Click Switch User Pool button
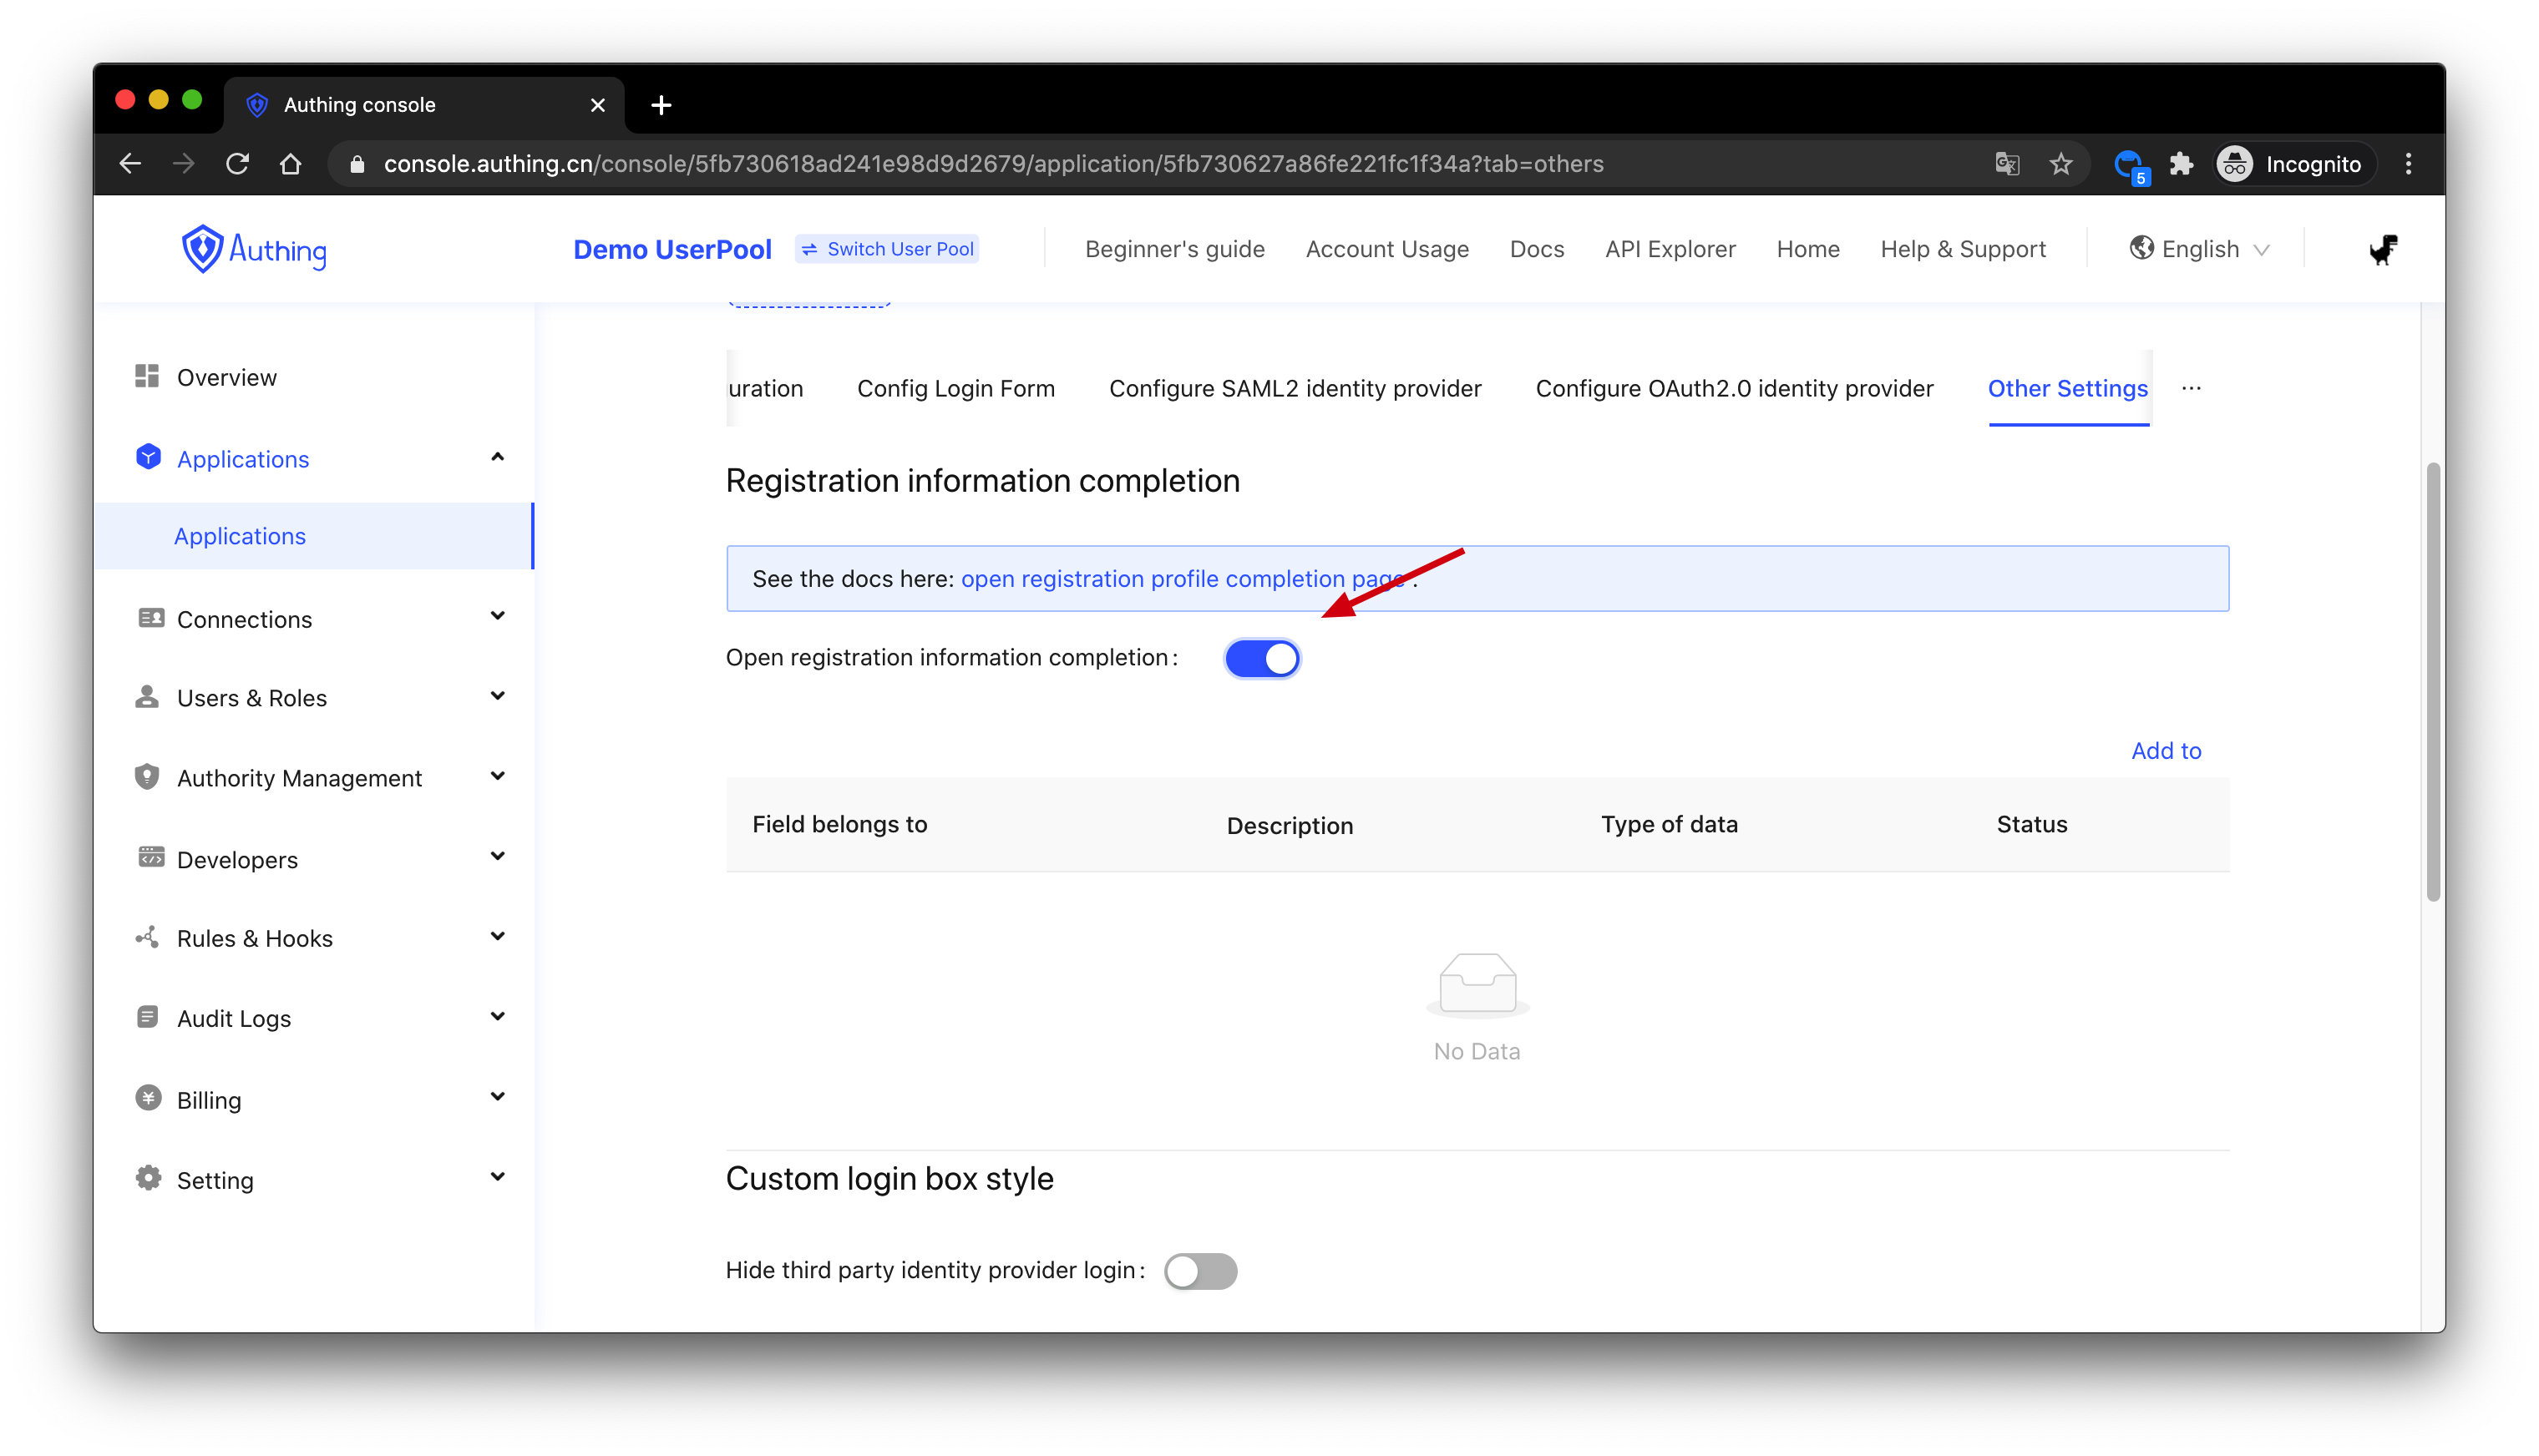This screenshot has height=1456, width=2539. 887,249
